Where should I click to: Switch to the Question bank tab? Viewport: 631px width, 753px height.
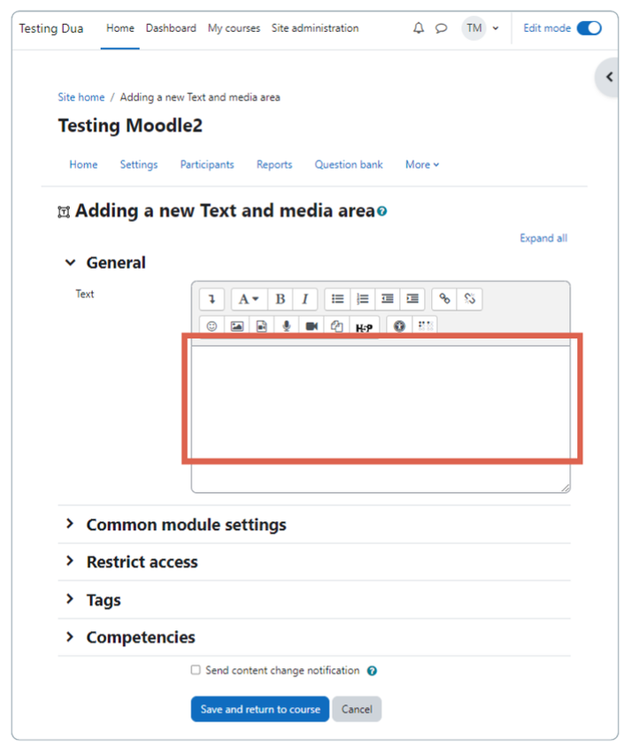(348, 165)
